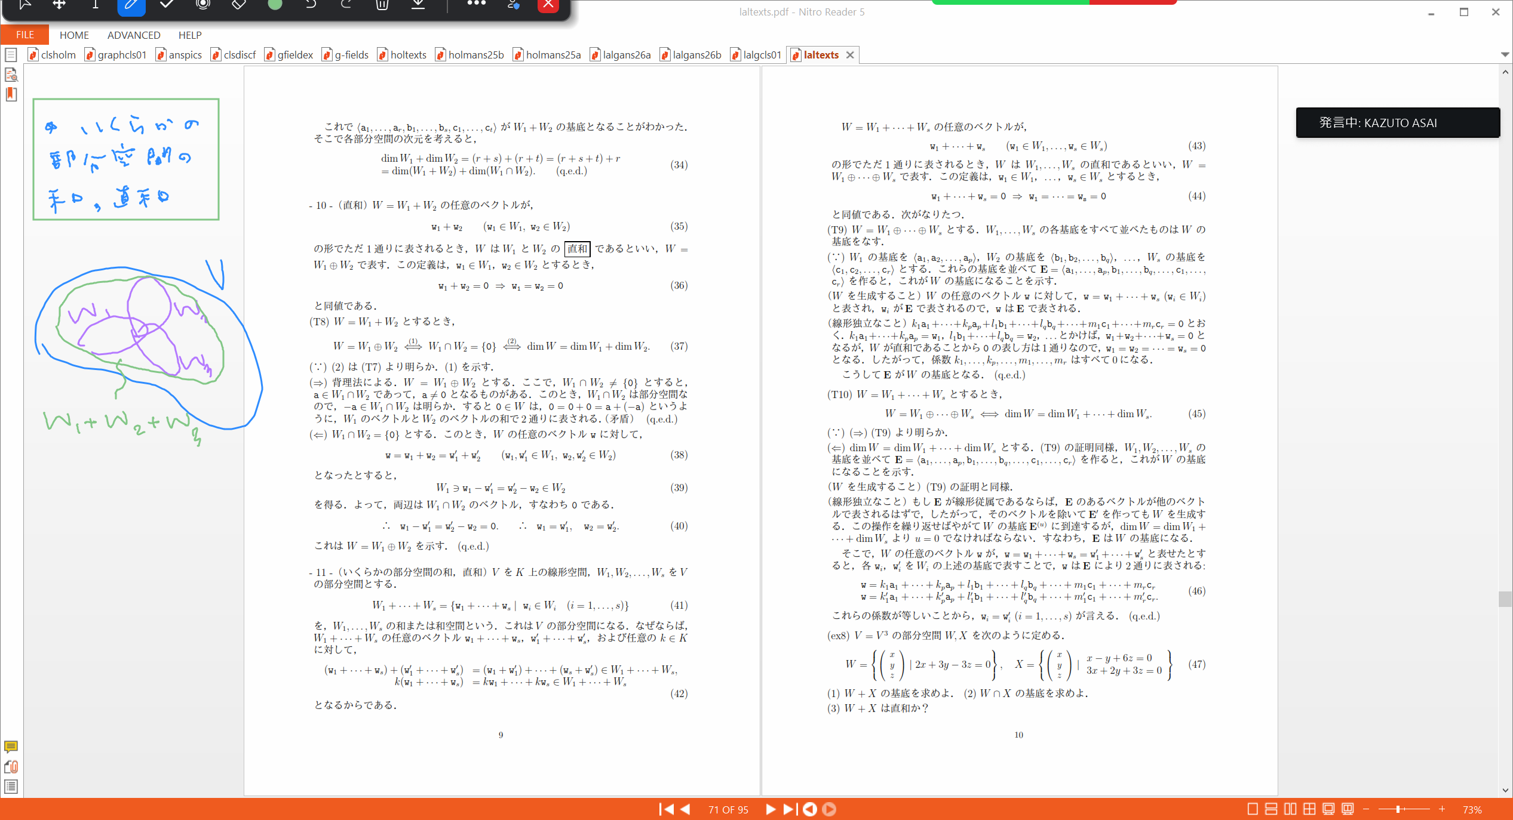Select the eraser annotation tool
1513x820 pixels.
pyautogui.click(x=239, y=5)
